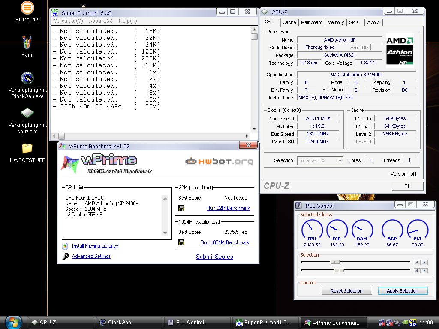Viewport: 439px width, 329px height.
Task: Click the FSB clock gauge
Action: [x=337, y=230]
